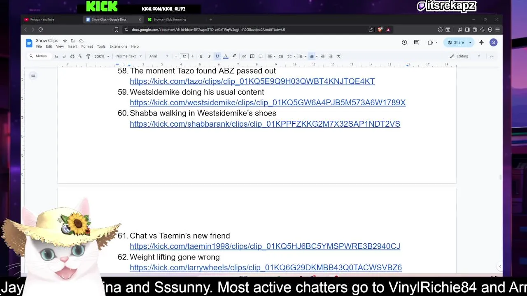Screen dimensions: 527x296
Task: Open the 200% zoom dropdown
Action: (102, 56)
